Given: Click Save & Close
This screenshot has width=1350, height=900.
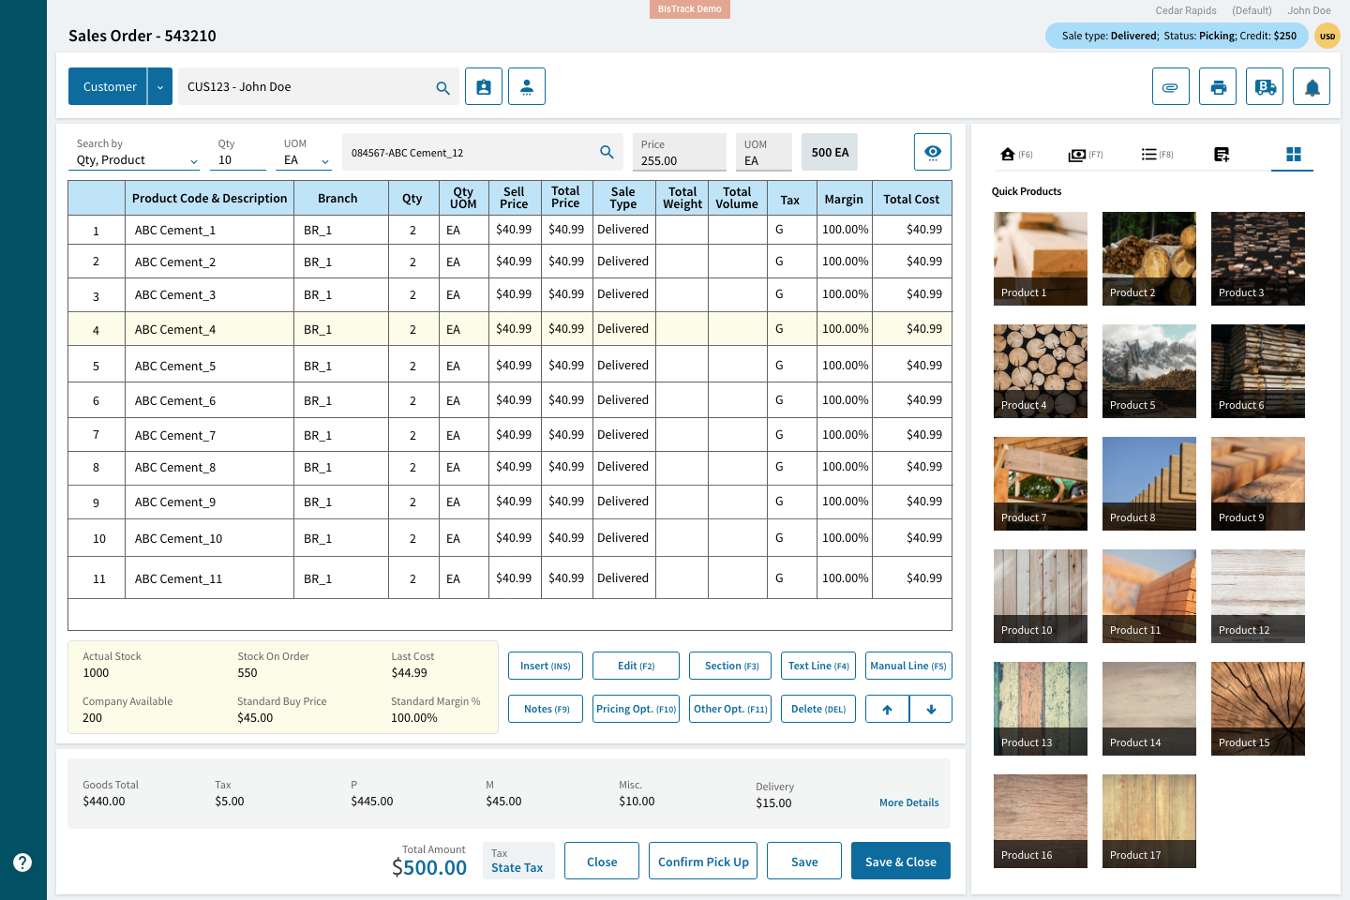Looking at the screenshot, I should (901, 861).
